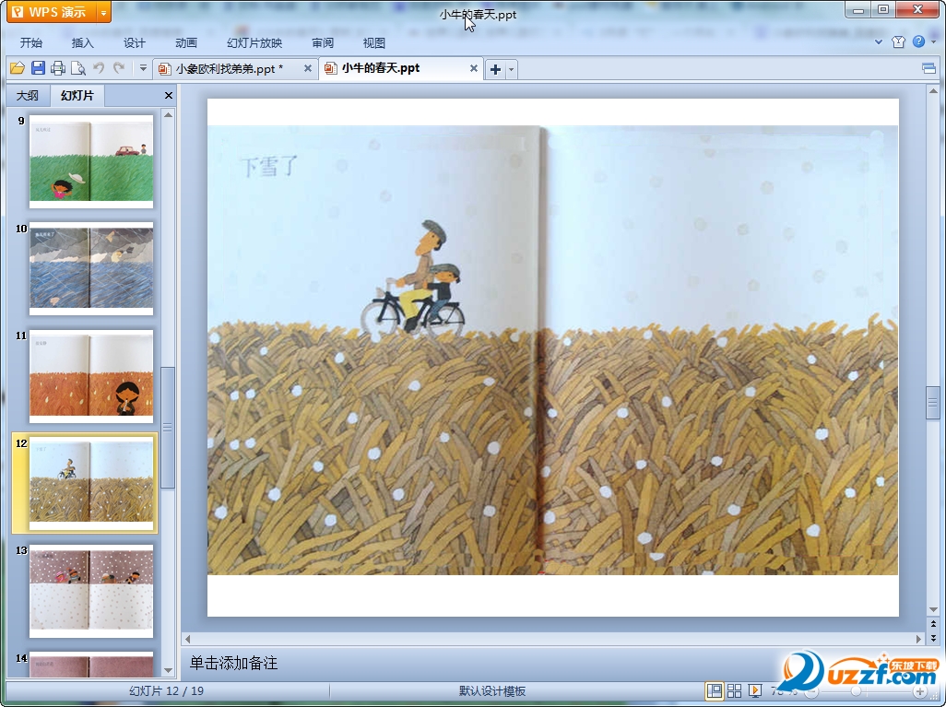The height and width of the screenshot is (707, 946).
Task: Click the window list icon right of tabs
Action: pyautogui.click(x=929, y=69)
